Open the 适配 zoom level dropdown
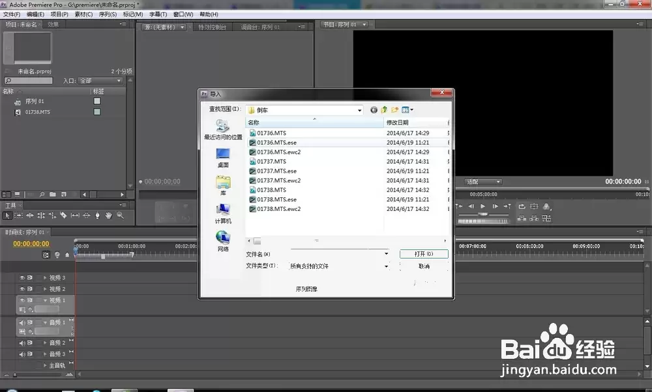 pos(483,182)
